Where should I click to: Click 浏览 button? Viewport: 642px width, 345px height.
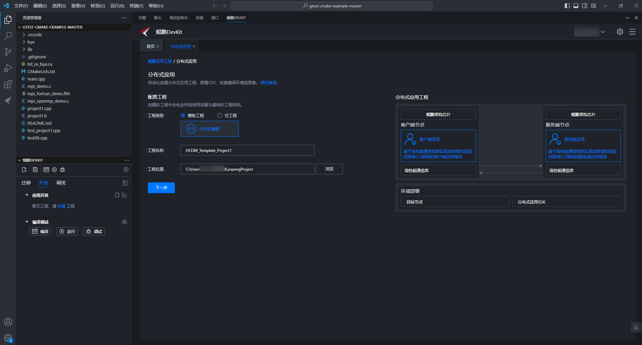tap(329, 169)
